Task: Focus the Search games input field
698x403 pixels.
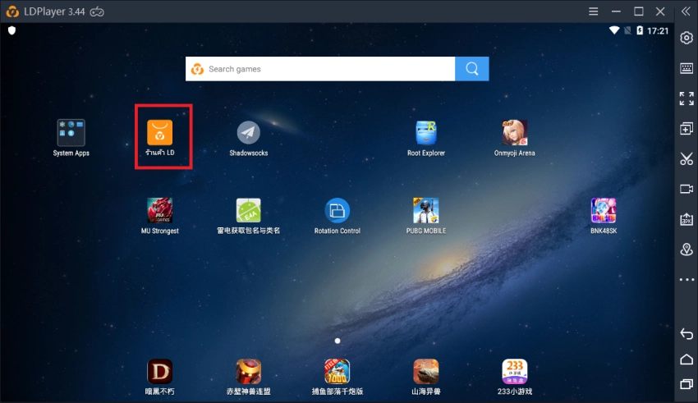Action: point(320,68)
